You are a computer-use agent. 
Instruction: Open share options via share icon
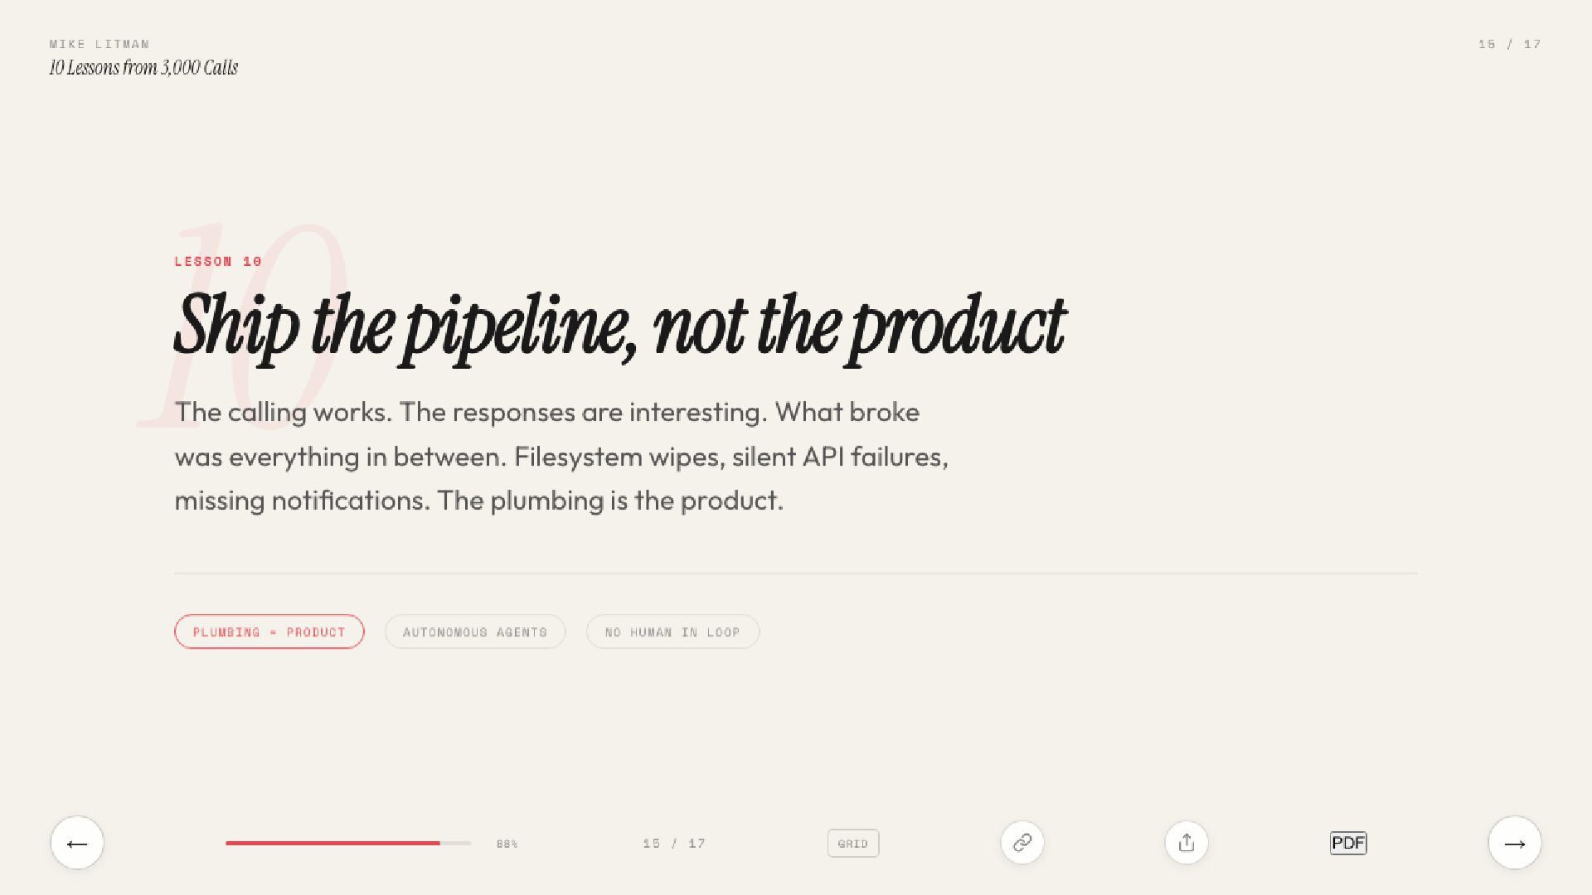click(x=1187, y=843)
